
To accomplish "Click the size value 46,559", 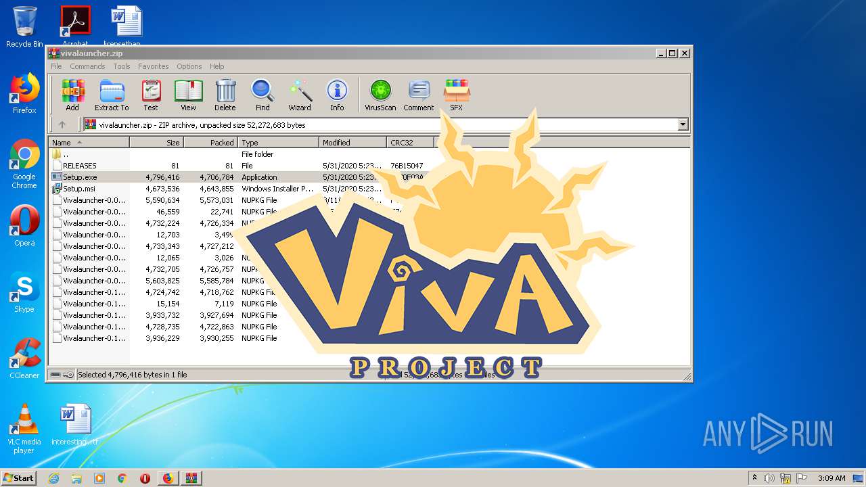I will click(x=167, y=212).
